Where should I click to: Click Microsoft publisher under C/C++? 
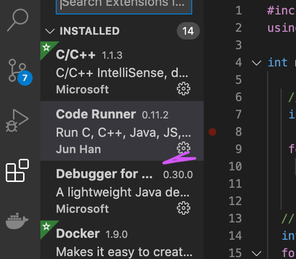point(83,89)
